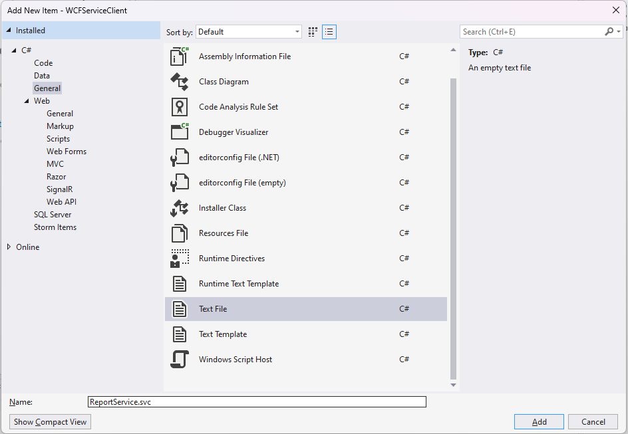The image size is (628, 434).
Task: Expand the Online tree node
Action: (9, 247)
